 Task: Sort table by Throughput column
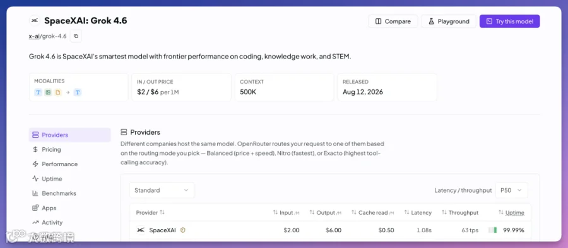click(x=460, y=213)
